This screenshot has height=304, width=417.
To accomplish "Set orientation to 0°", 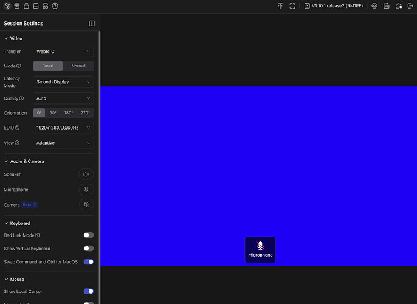I will pyautogui.click(x=39, y=112).
